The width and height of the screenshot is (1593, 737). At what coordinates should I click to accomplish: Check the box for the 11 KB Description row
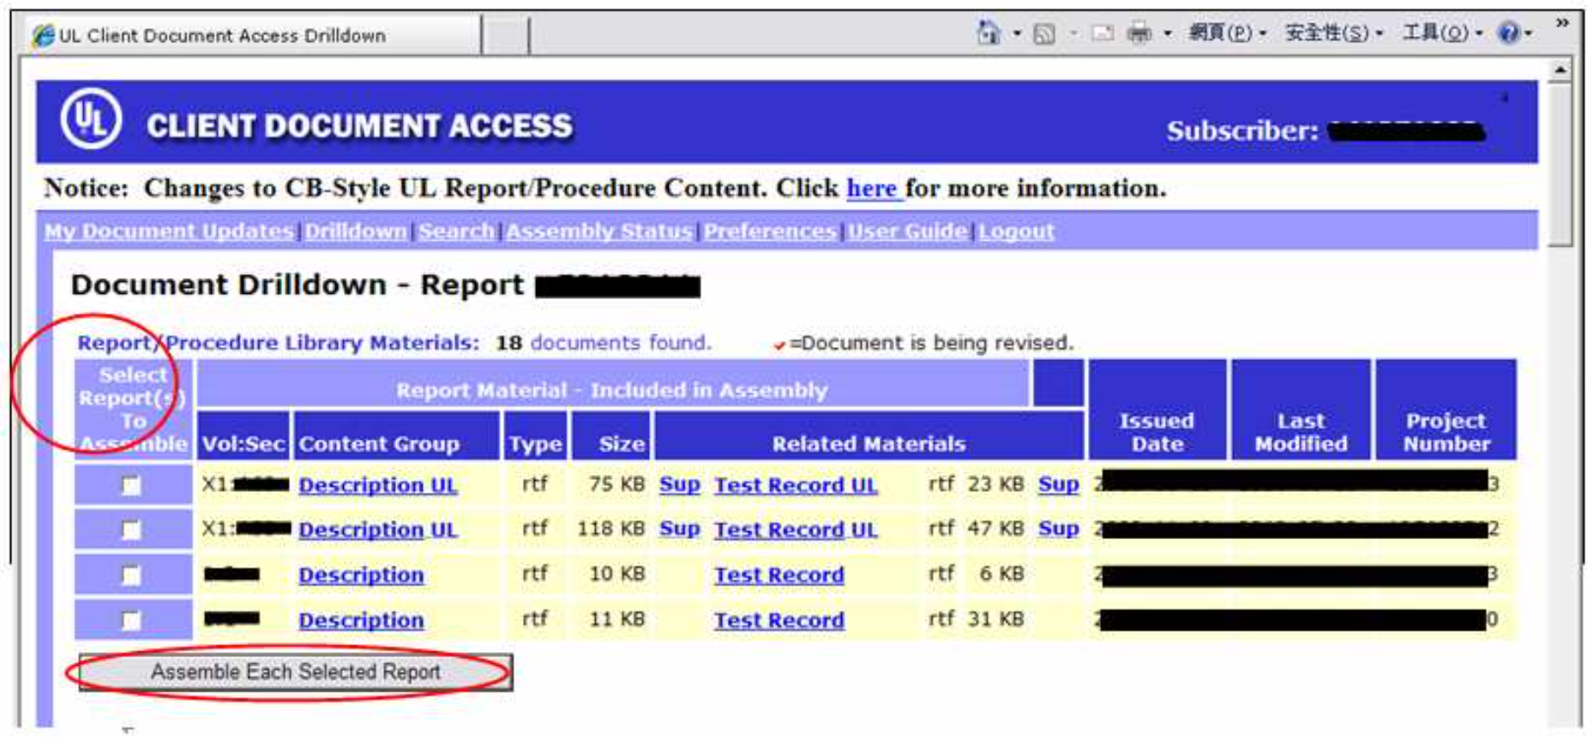[x=131, y=620]
